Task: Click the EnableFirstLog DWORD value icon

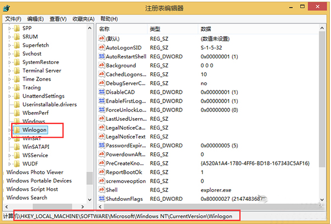Action: [x=102, y=101]
